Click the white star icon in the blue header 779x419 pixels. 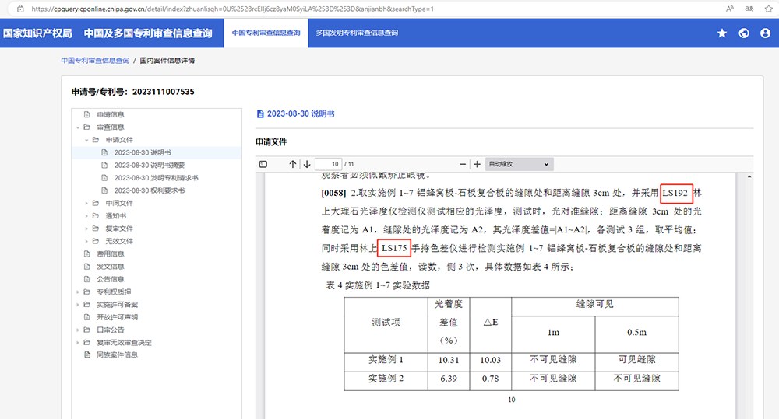coord(722,33)
